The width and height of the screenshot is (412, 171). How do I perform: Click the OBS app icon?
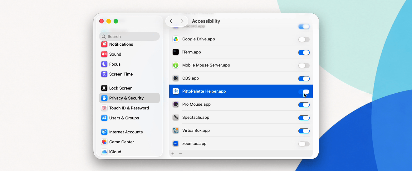point(176,78)
